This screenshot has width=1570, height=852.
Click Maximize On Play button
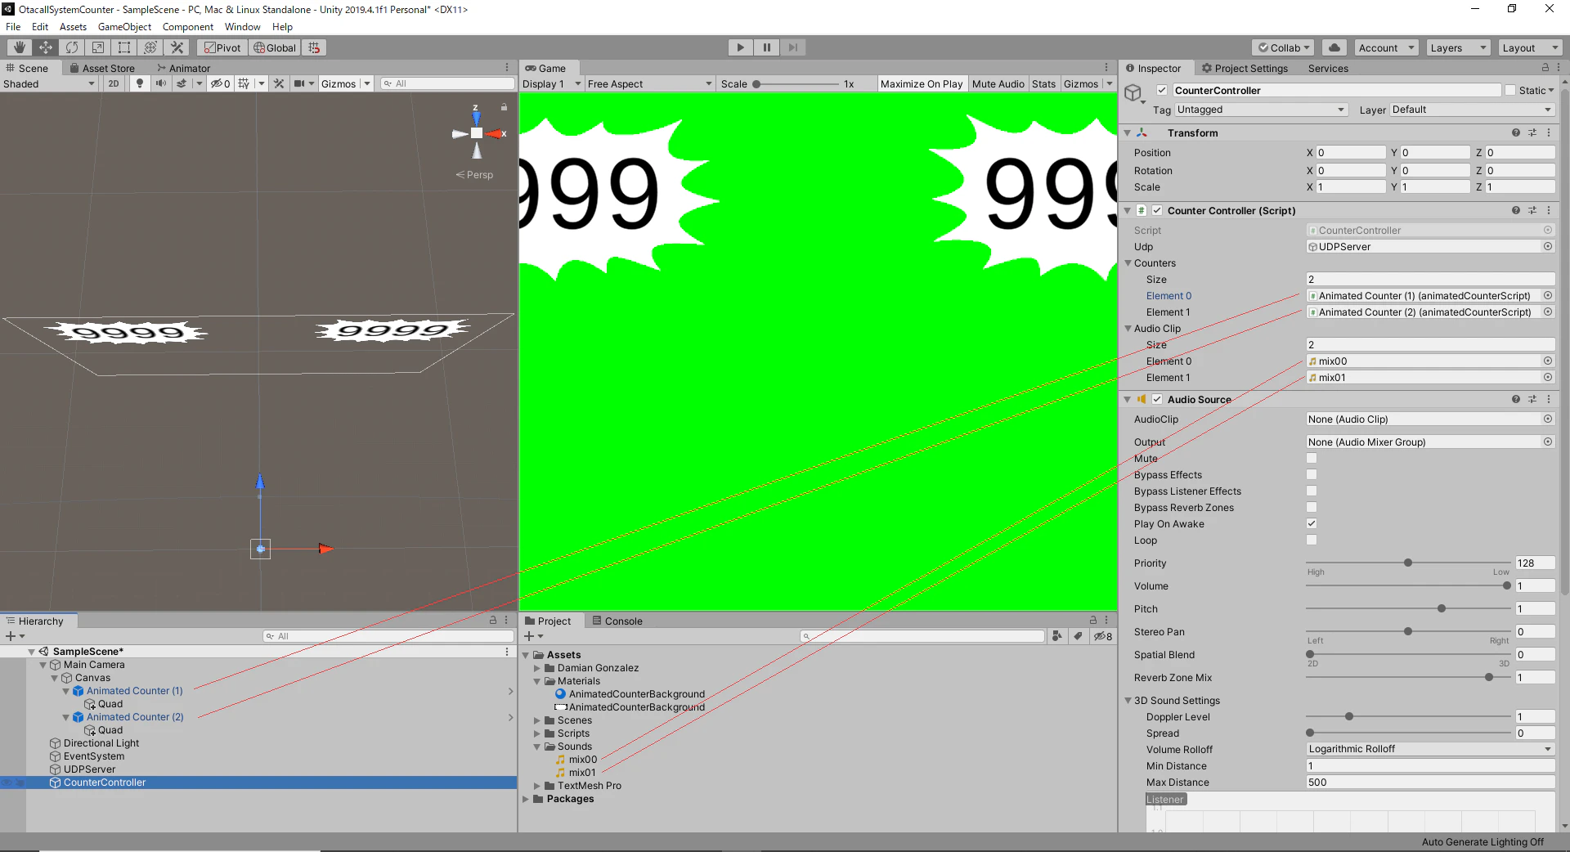click(922, 83)
